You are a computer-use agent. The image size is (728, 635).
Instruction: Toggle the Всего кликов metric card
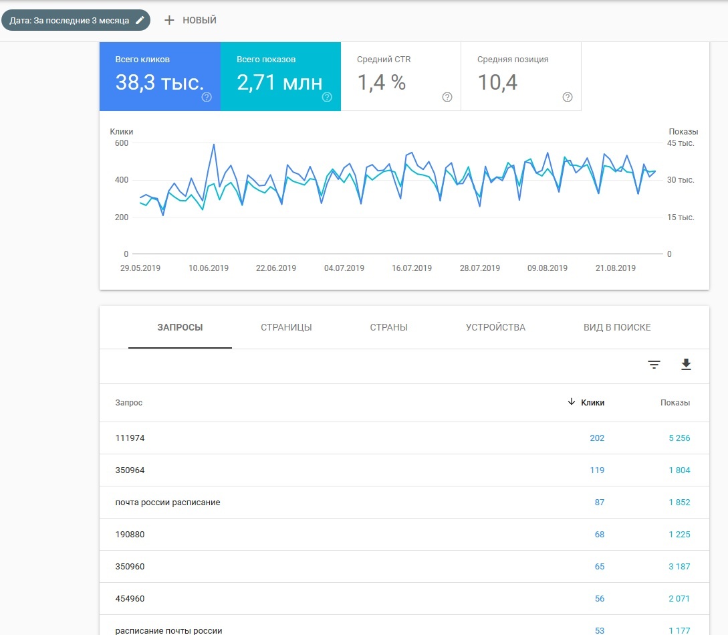pos(160,76)
